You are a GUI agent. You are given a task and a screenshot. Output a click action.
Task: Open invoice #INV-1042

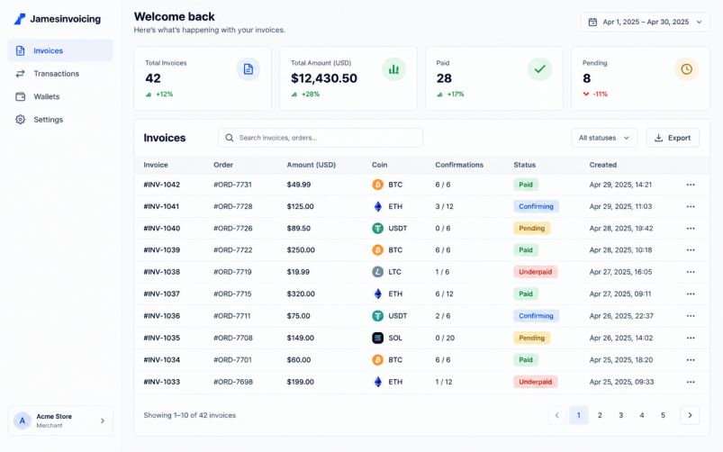tap(162, 185)
